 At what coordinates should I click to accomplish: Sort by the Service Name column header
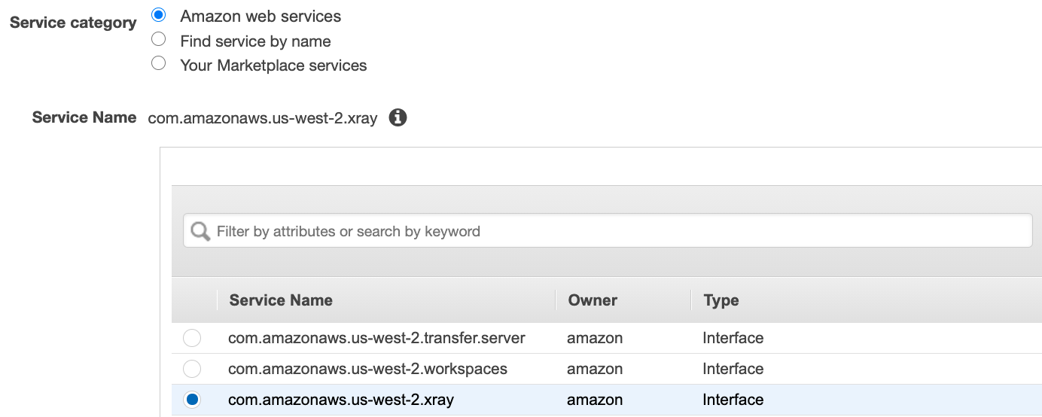tap(281, 300)
